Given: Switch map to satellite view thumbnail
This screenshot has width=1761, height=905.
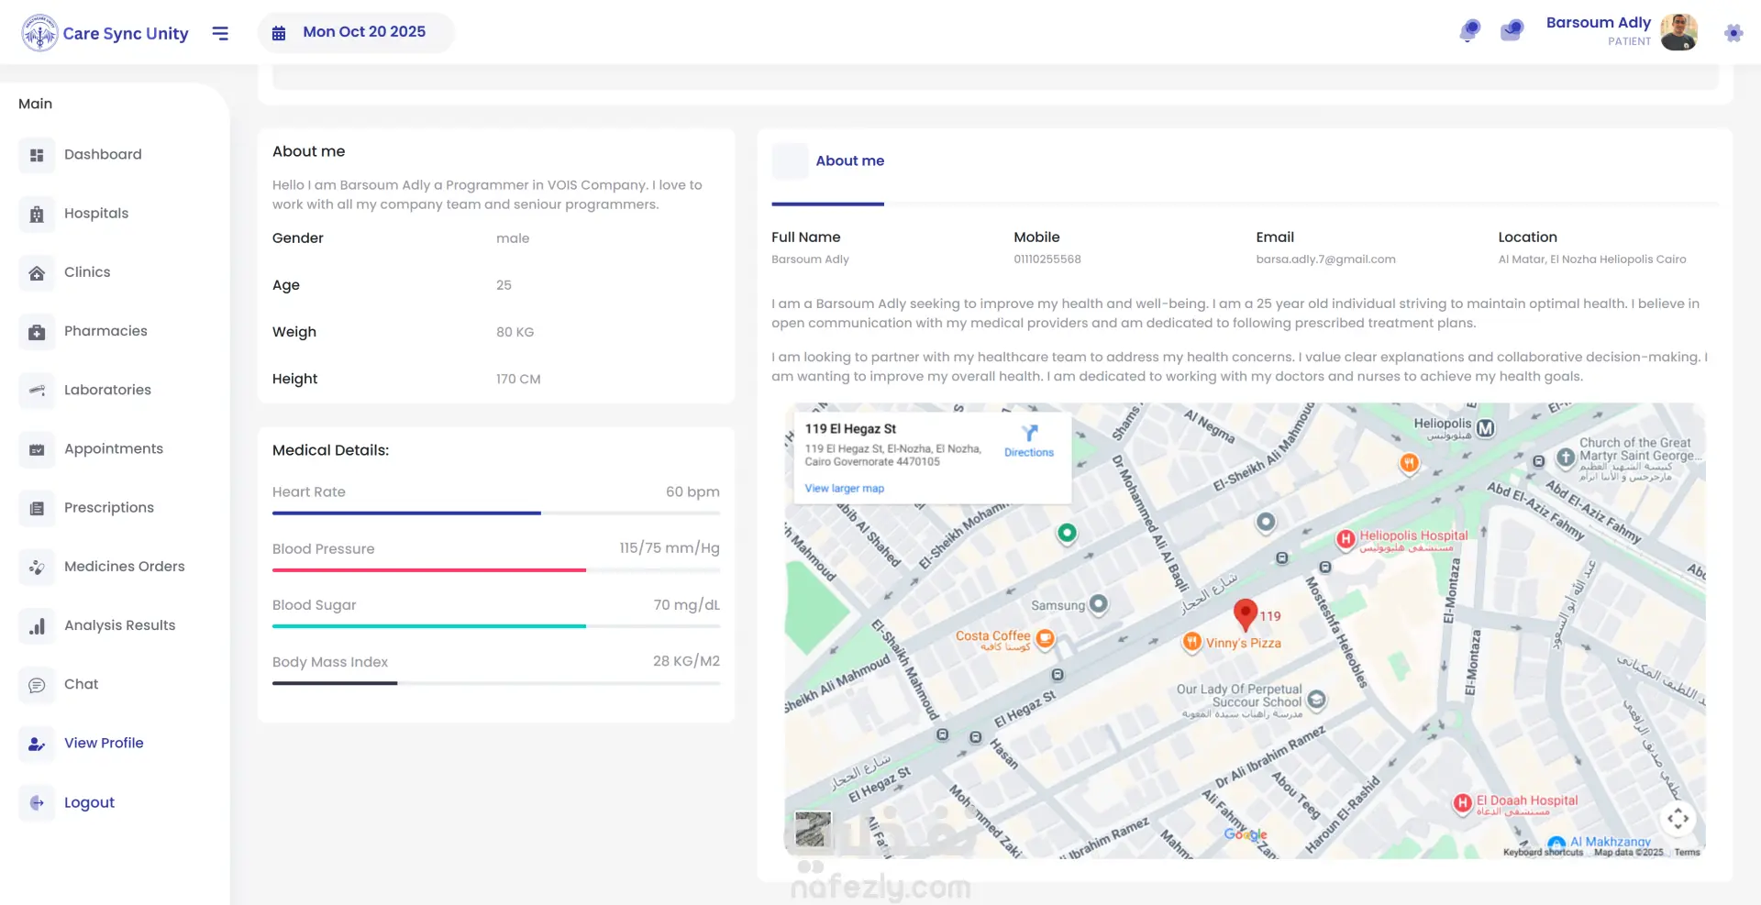Looking at the screenshot, I should pos(813,829).
